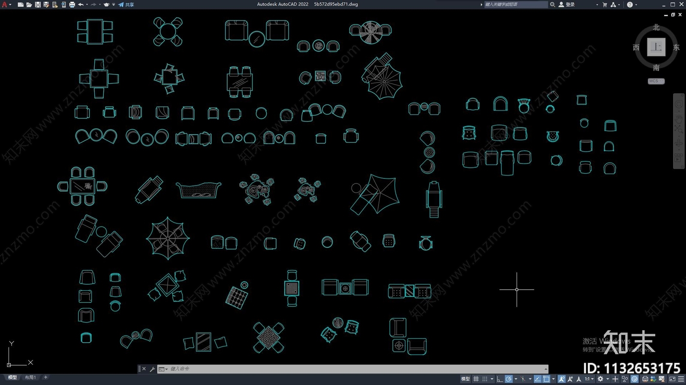686x385 pixels.
Task: Click the help search input field
Action: coord(516,4)
